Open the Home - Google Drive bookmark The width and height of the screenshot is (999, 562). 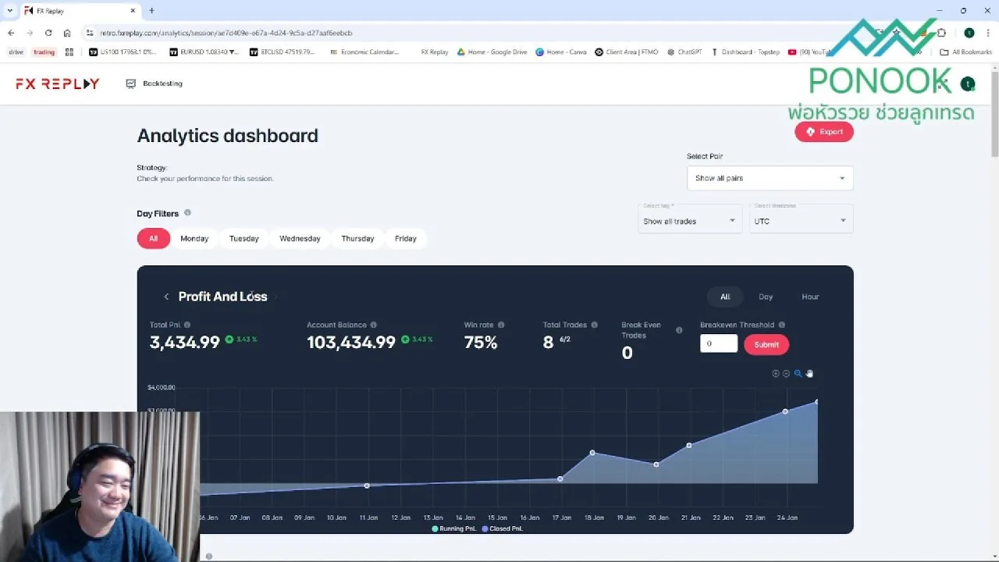coord(492,52)
